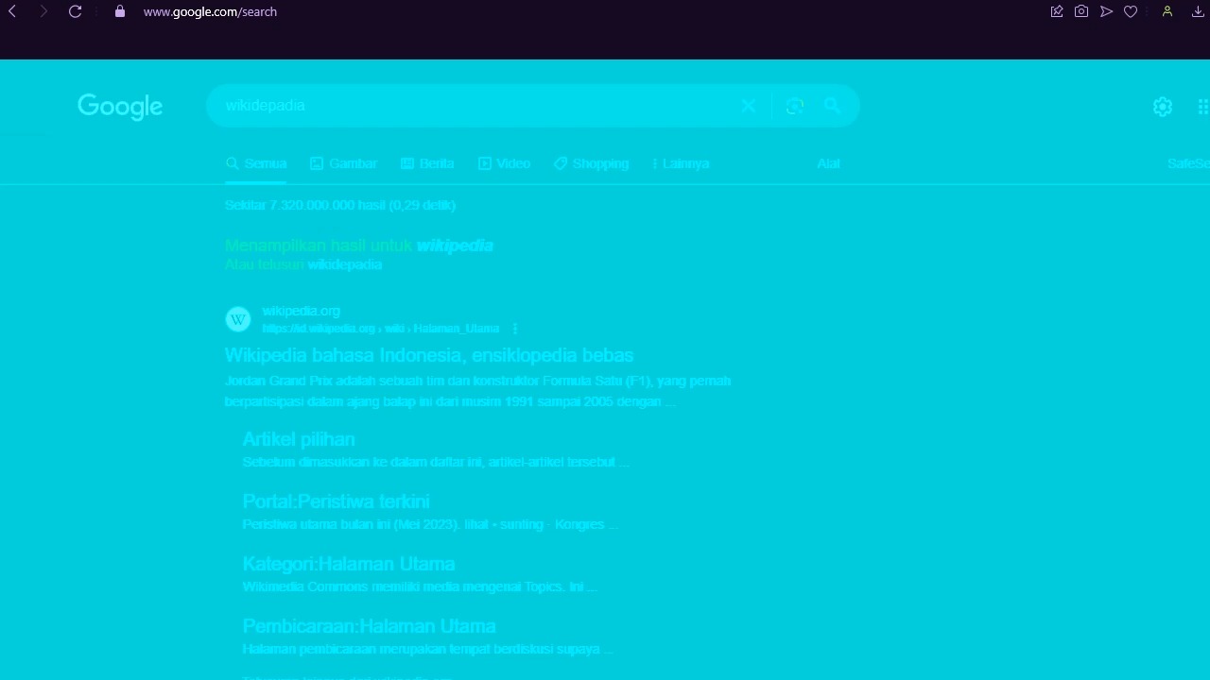Open Wikipedia bahasa Indonesia, ensiklopedia bebas result
This screenshot has width=1210, height=680.
click(429, 355)
